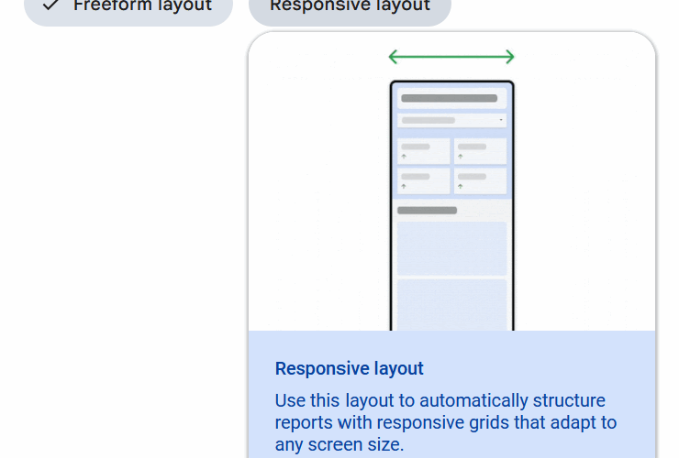Viewport: 679px width, 458px height.
Task: Click the gray section title bar in the mockup
Action: pyautogui.click(x=427, y=210)
